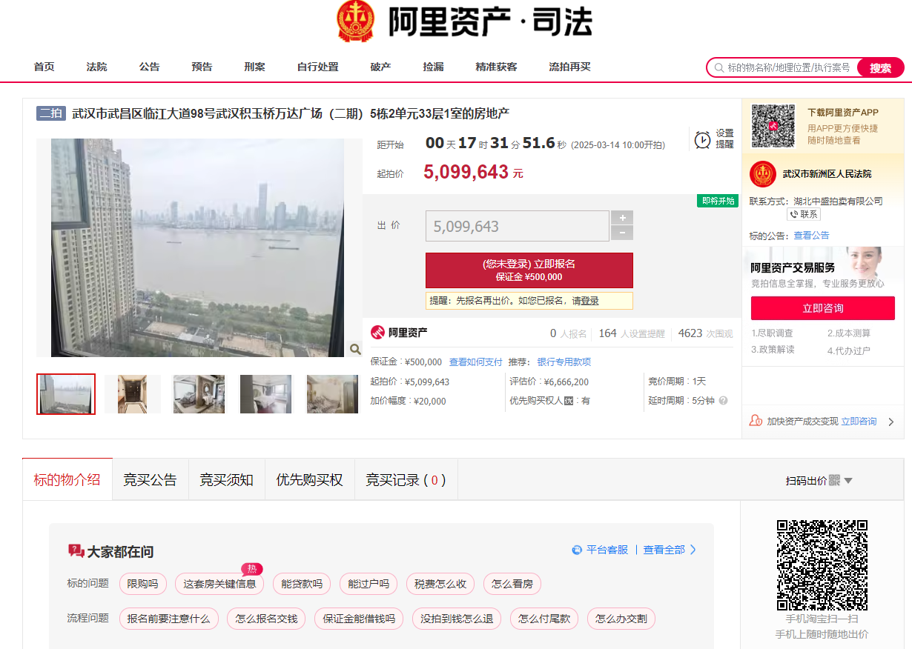Click the 大家都在问 chat bubble icon
The height and width of the screenshot is (649, 912).
click(76, 551)
